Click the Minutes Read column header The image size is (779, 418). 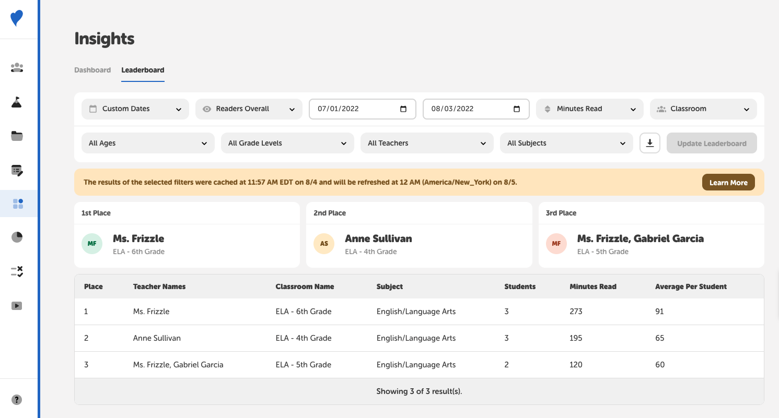(593, 286)
